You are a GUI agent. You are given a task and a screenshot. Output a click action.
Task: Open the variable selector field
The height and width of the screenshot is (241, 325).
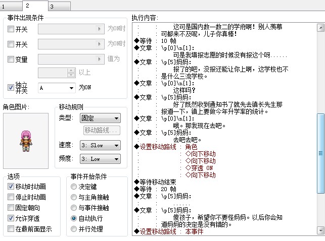tap(71, 59)
